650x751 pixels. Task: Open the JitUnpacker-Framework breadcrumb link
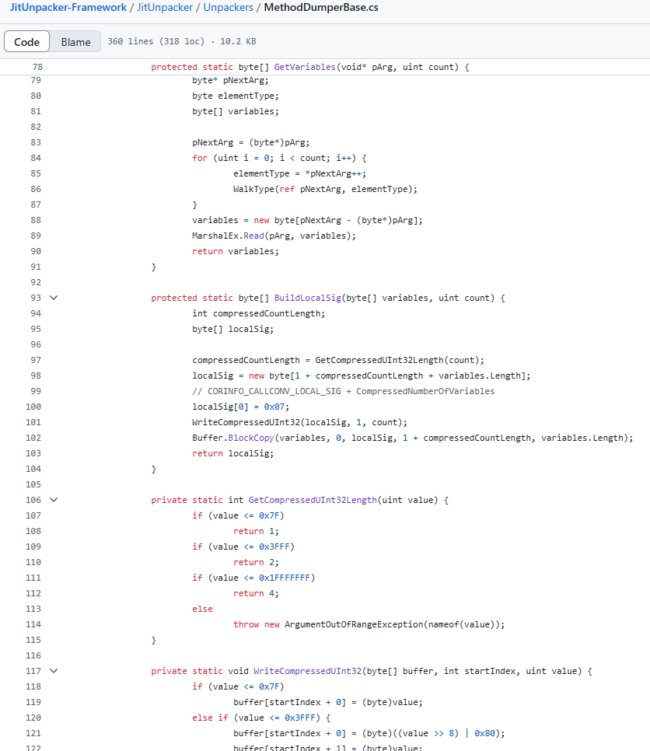pyautogui.click(x=68, y=8)
